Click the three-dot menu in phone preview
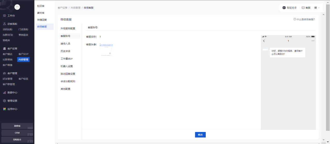The width and height of the screenshot is (330, 144). click(x=313, y=41)
